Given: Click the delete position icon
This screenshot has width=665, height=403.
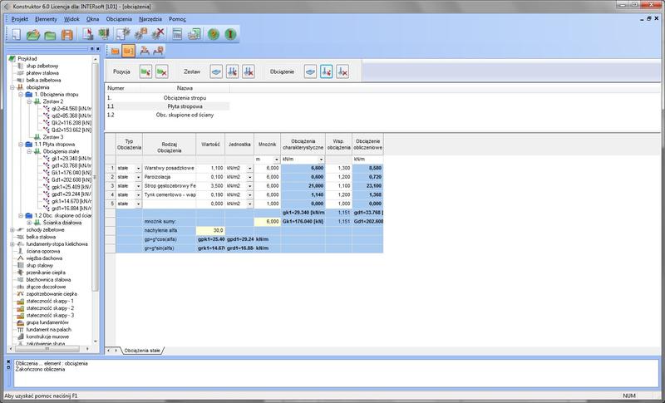Looking at the screenshot, I should click(160, 72).
